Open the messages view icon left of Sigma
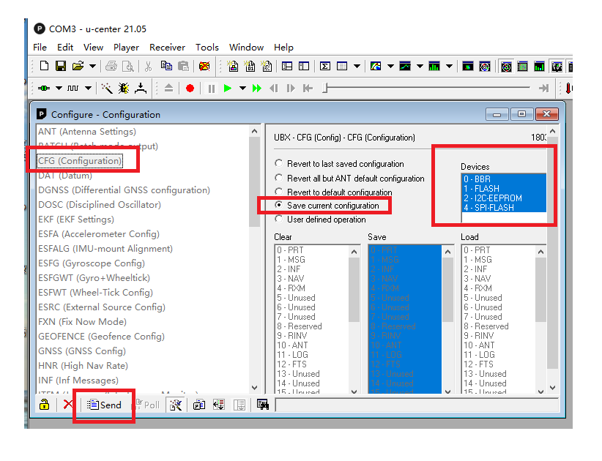The height and width of the screenshot is (461, 602). pyautogui.click(x=304, y=67)
